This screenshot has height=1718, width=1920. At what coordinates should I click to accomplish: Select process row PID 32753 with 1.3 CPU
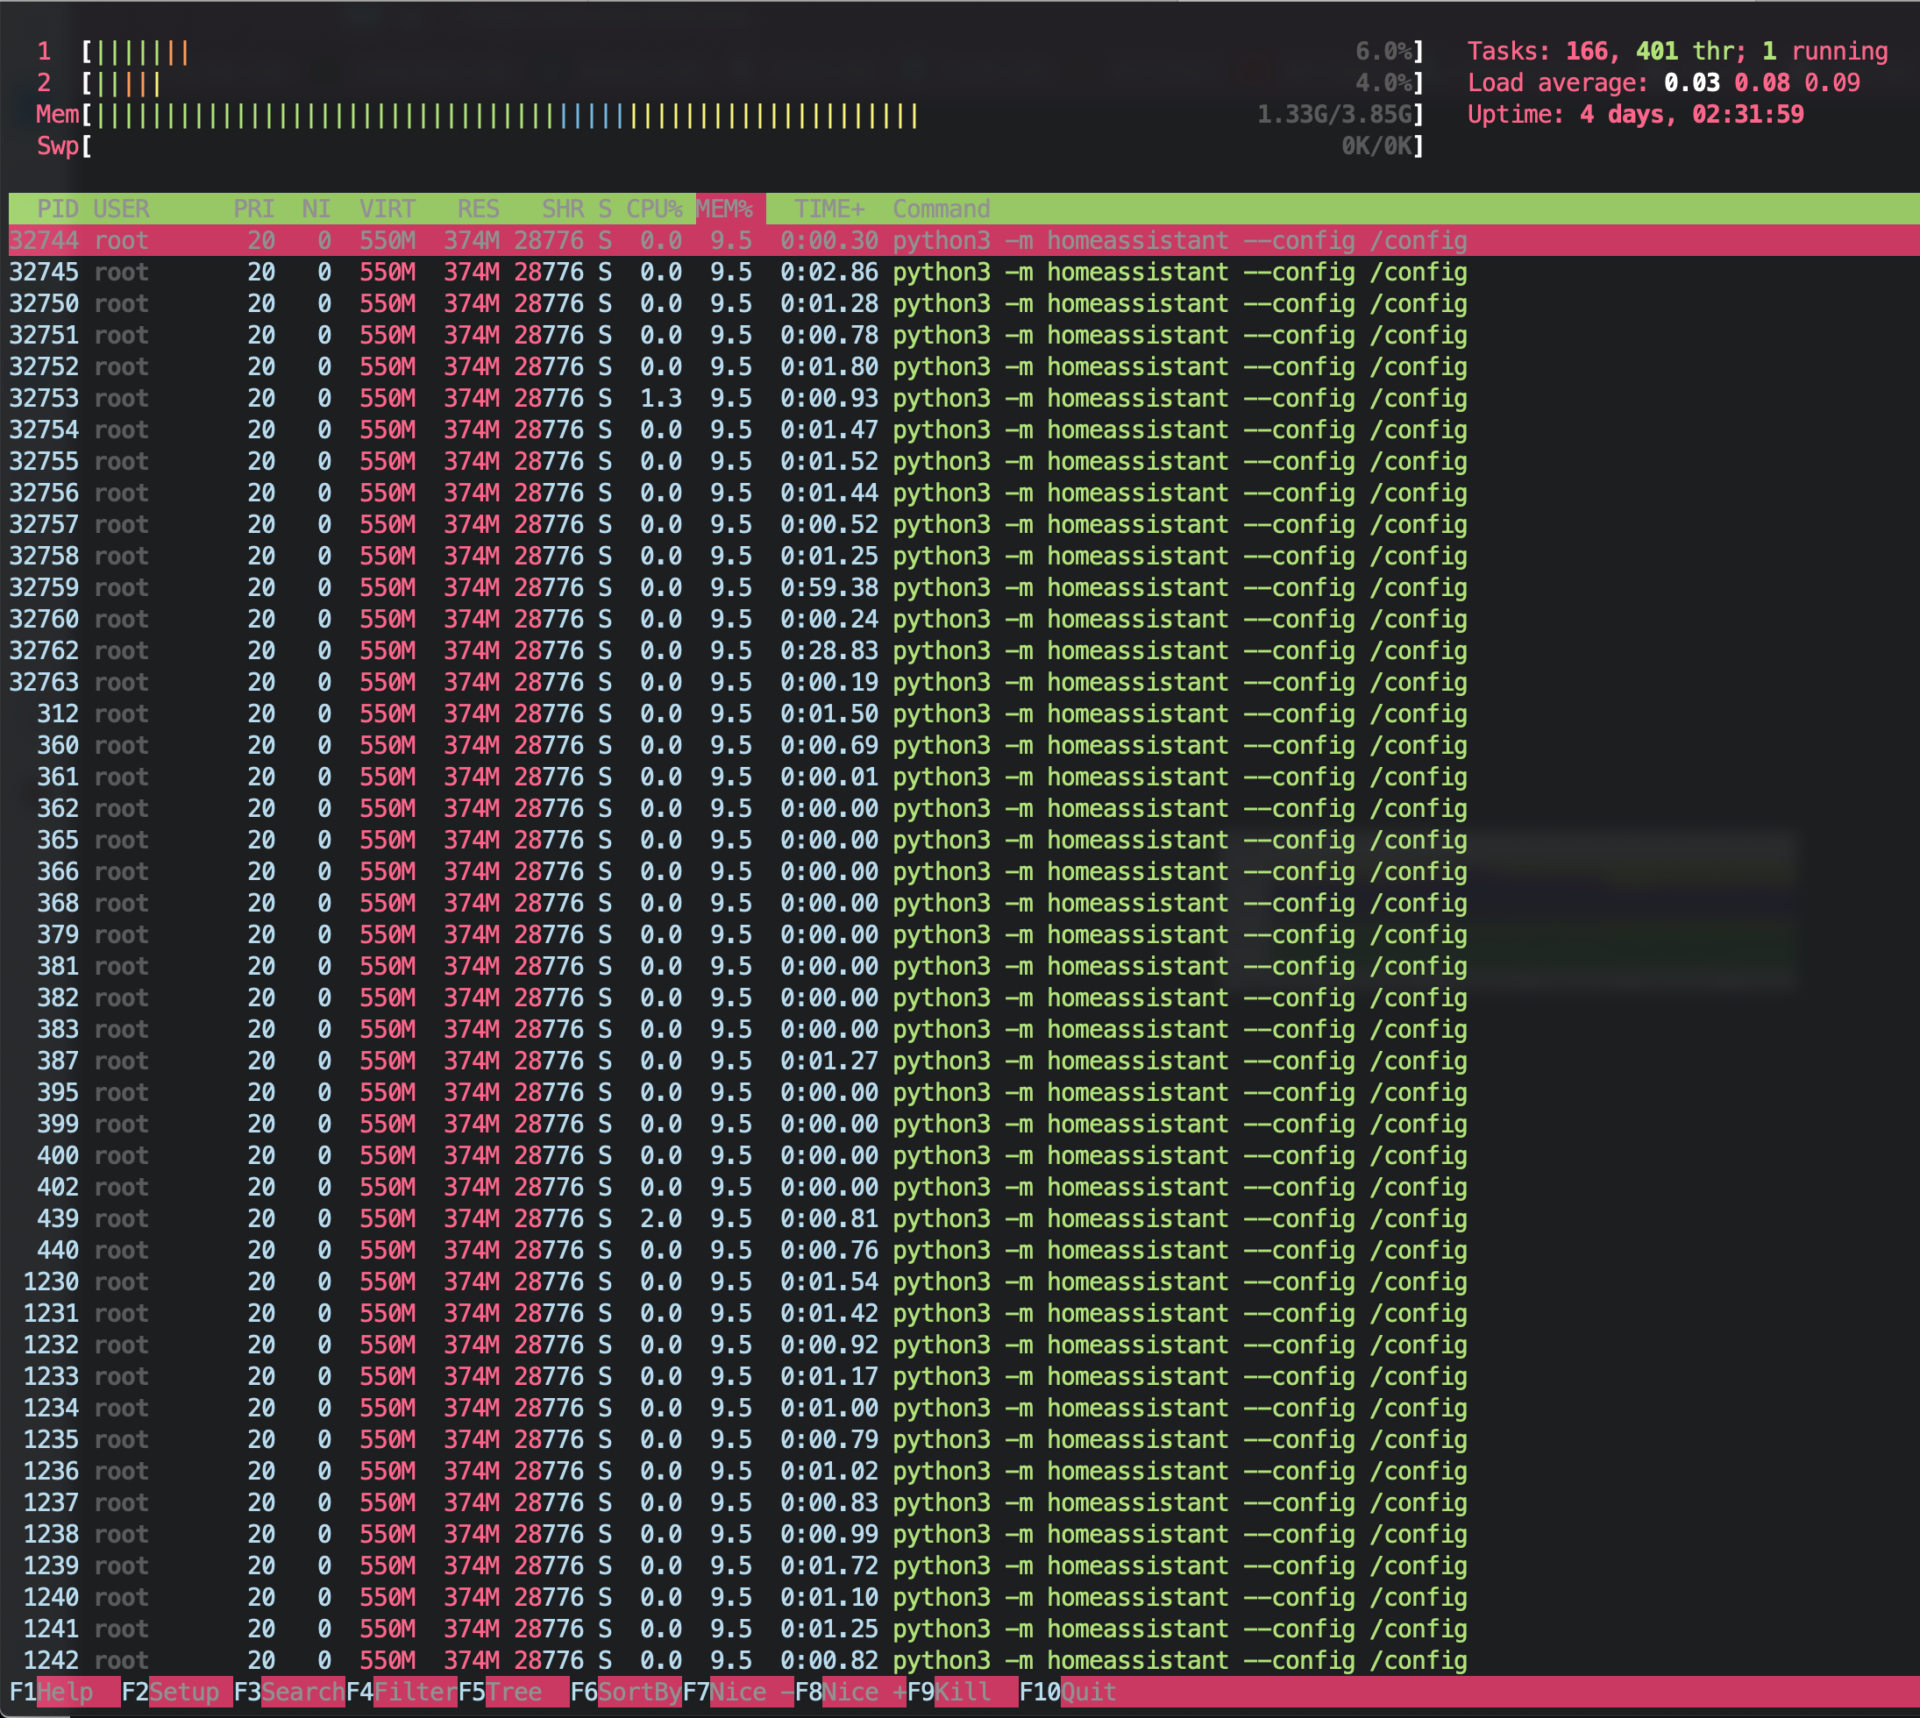pos(964,398)
